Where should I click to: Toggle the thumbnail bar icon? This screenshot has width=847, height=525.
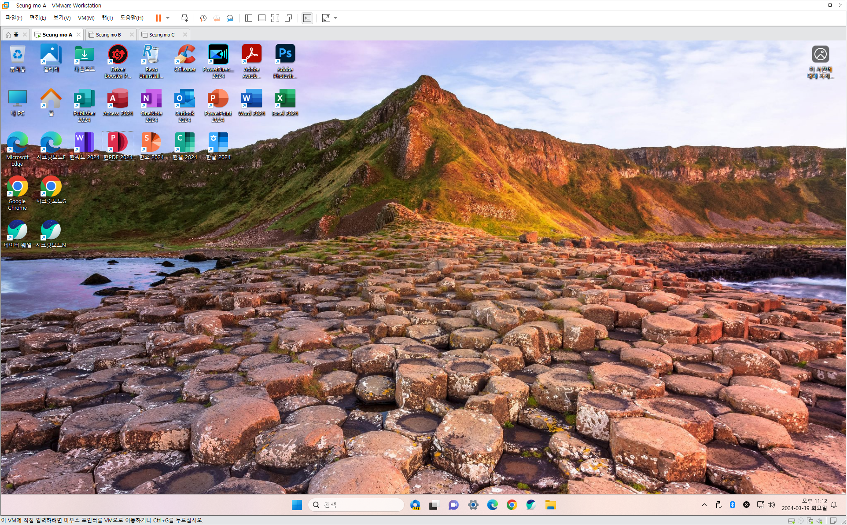[x=261, y=18]
